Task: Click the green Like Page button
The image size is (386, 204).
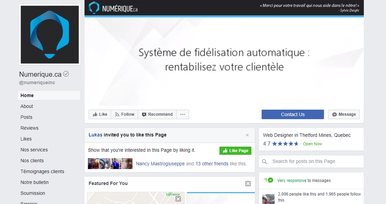Action: pos(235,151)
